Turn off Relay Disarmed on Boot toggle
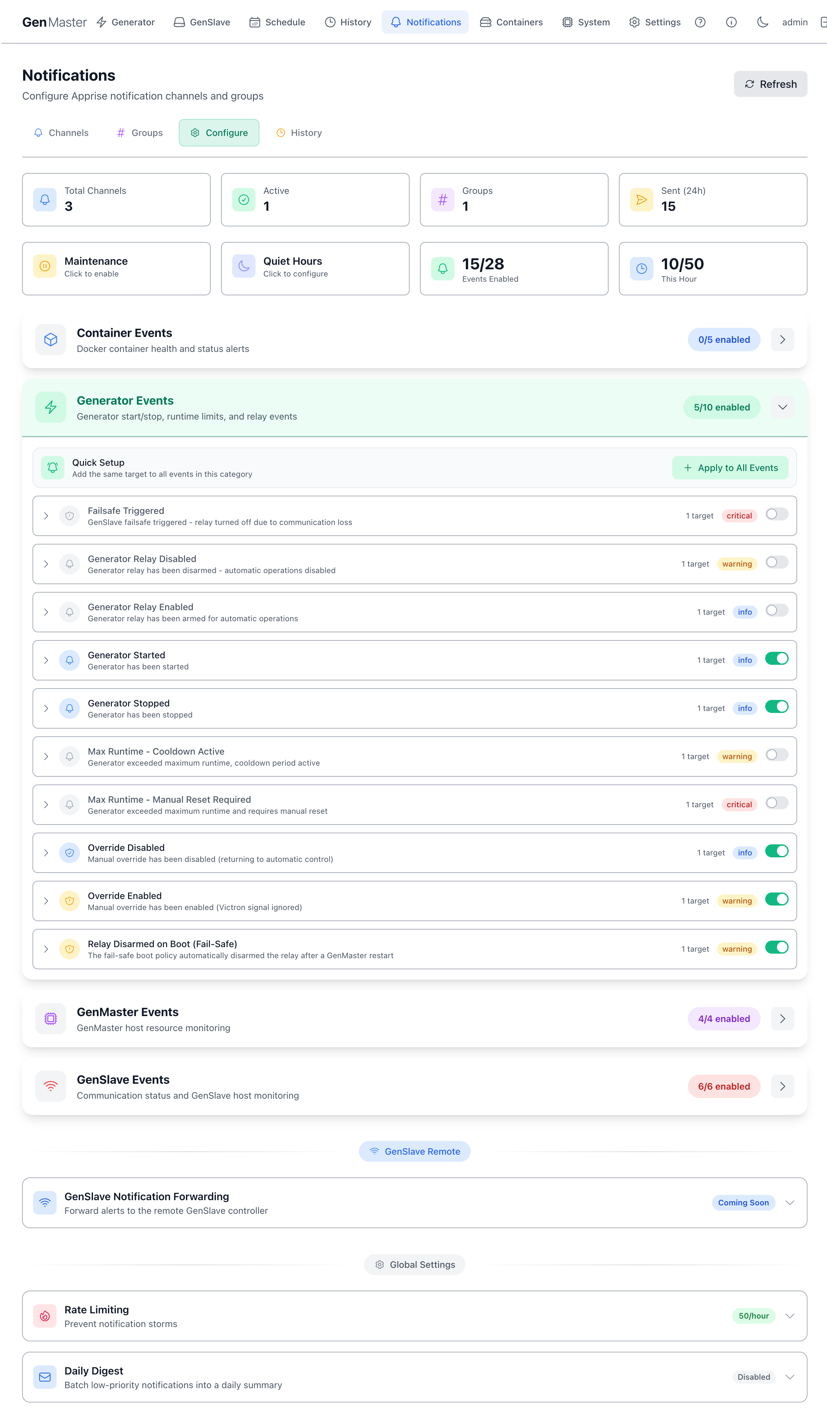 point(777,947)
